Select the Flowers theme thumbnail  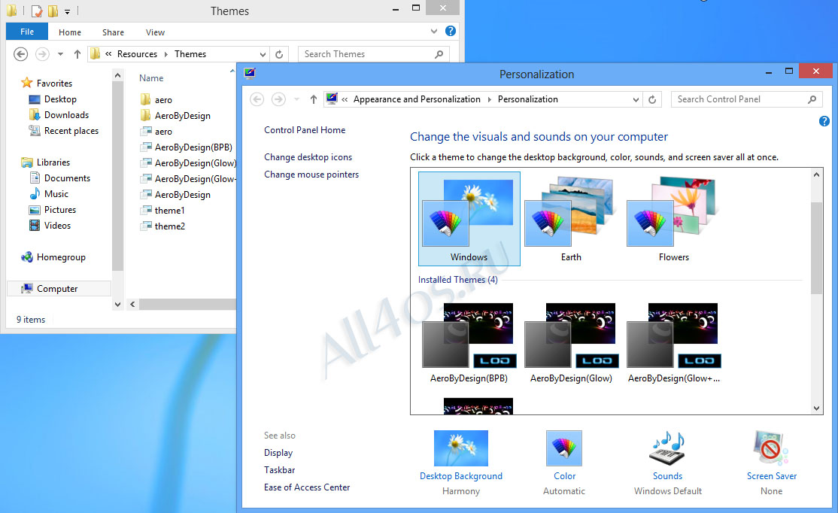pyautogui.click(x=673, y=219)
